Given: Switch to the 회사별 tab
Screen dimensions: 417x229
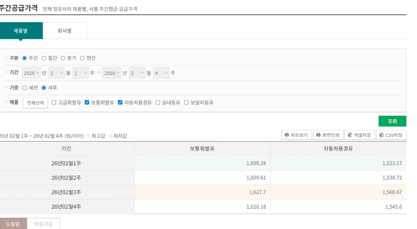Looking at the screenshot, I should click(65, 31).
